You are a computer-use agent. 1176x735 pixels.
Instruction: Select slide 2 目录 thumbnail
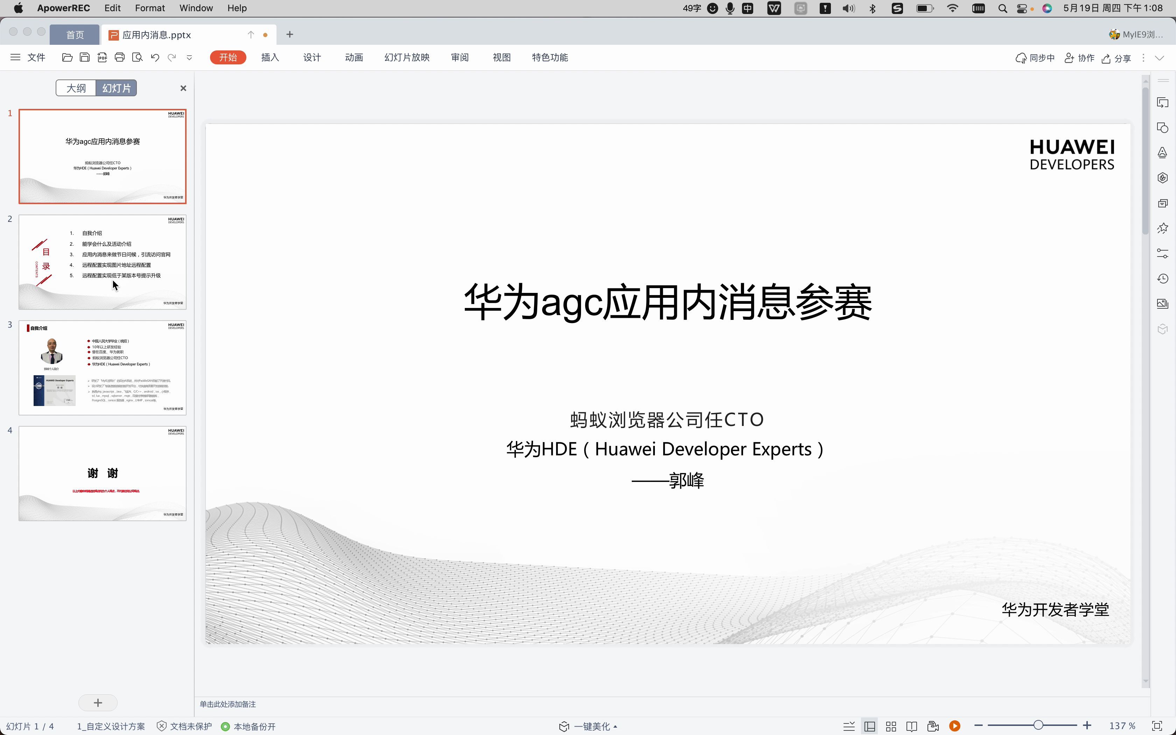click(x=103, y=262)
